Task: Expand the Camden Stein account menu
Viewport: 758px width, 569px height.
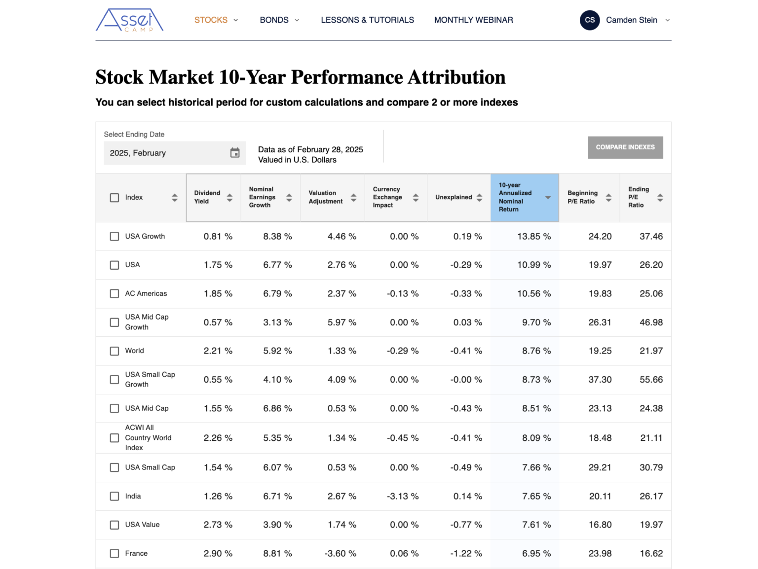Action: tap(637, 20)
